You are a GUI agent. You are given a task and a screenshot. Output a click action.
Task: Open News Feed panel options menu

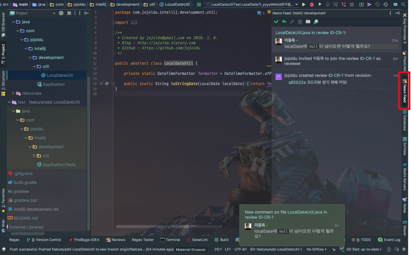390,13
